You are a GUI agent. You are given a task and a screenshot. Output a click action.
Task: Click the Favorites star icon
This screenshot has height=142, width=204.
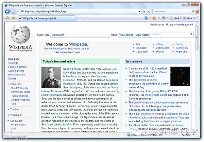click(7, 18)
